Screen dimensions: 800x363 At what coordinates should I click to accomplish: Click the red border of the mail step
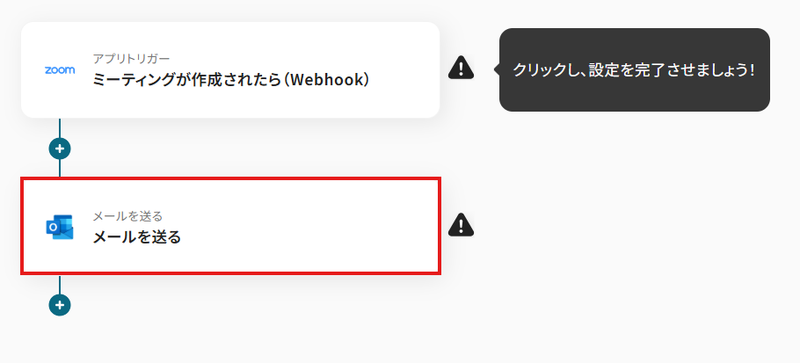click(230, 179)
